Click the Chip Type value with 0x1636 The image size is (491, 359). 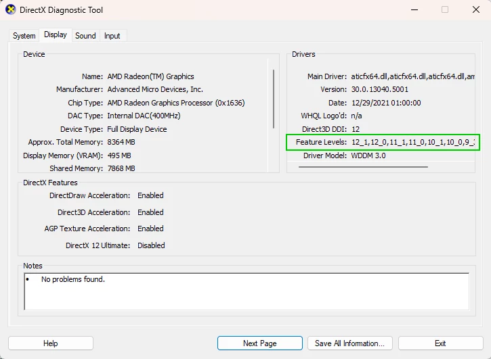click(x=176, y=103)
